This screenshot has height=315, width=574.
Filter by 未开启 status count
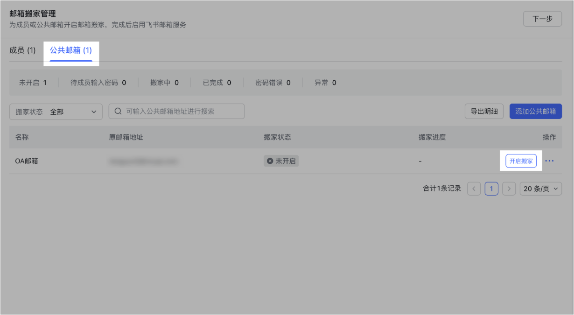point(33,83)
